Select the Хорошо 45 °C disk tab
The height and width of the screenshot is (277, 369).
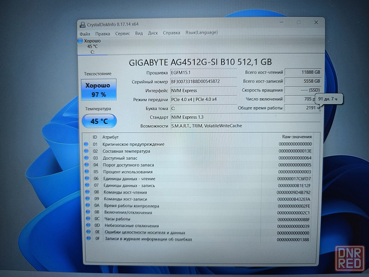(93, 46)
